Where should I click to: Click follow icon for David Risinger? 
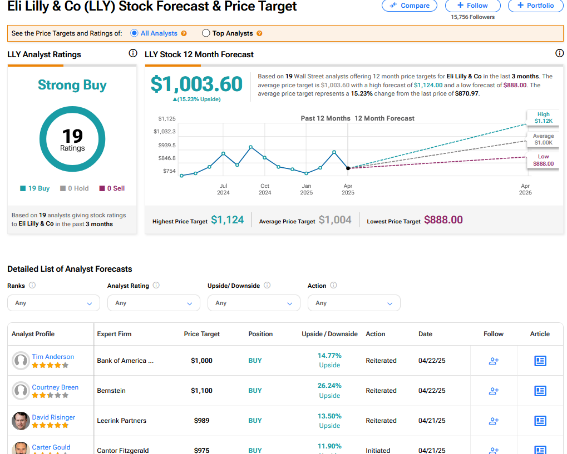pos(494,421)
